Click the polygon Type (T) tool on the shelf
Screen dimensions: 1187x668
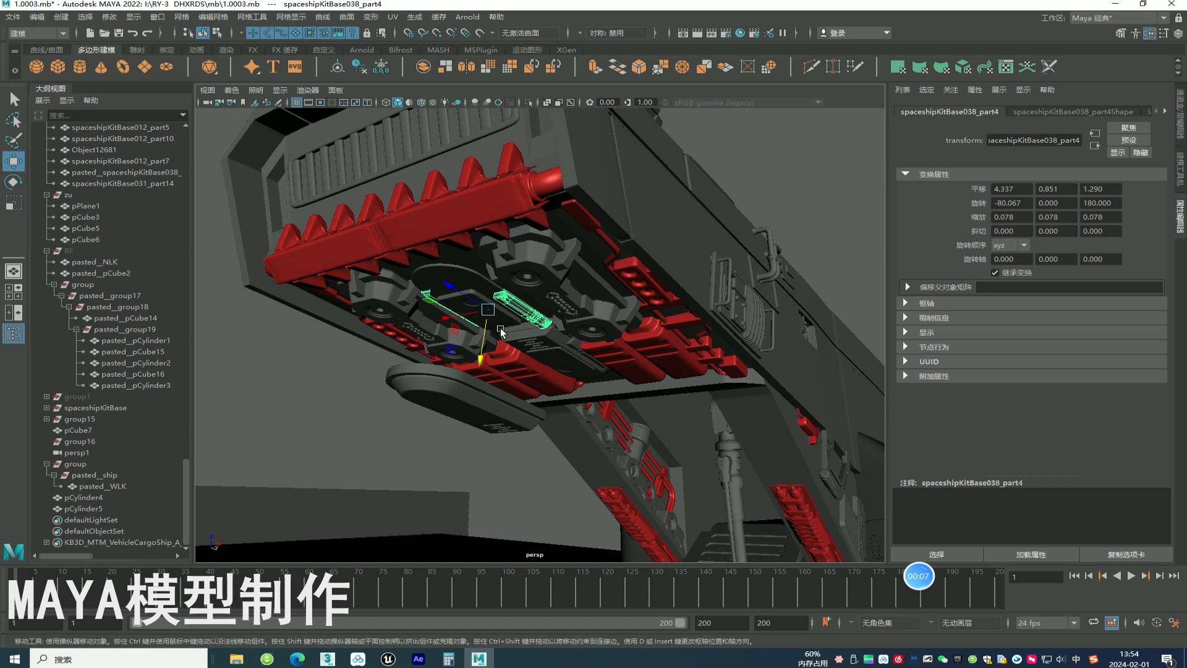273,66
